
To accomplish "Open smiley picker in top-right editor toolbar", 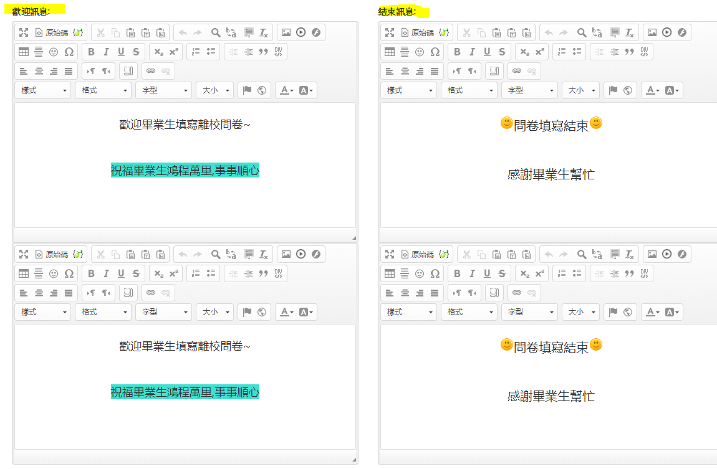I will click(x=420, y=52).
